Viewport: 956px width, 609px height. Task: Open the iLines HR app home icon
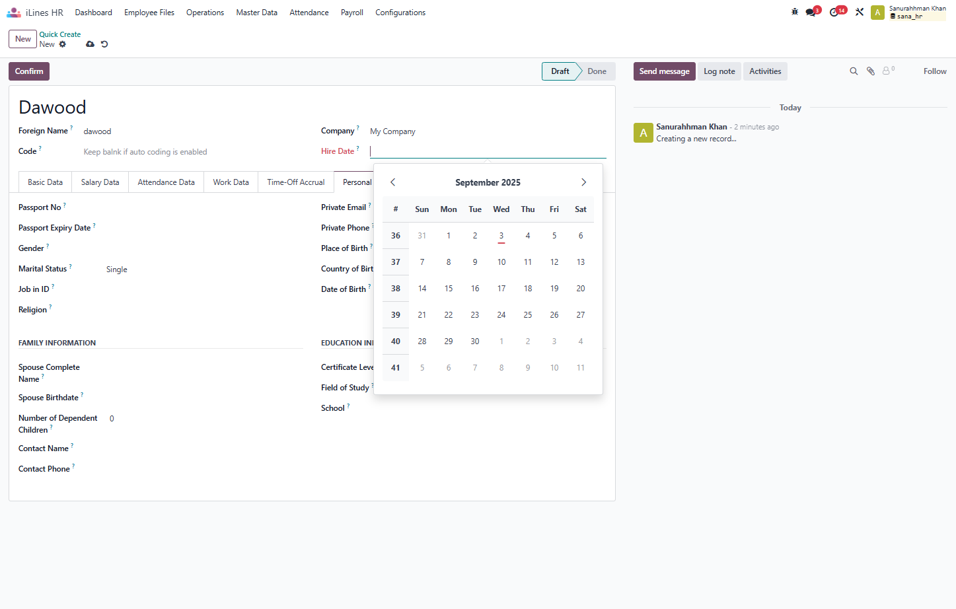pos(14,13)
